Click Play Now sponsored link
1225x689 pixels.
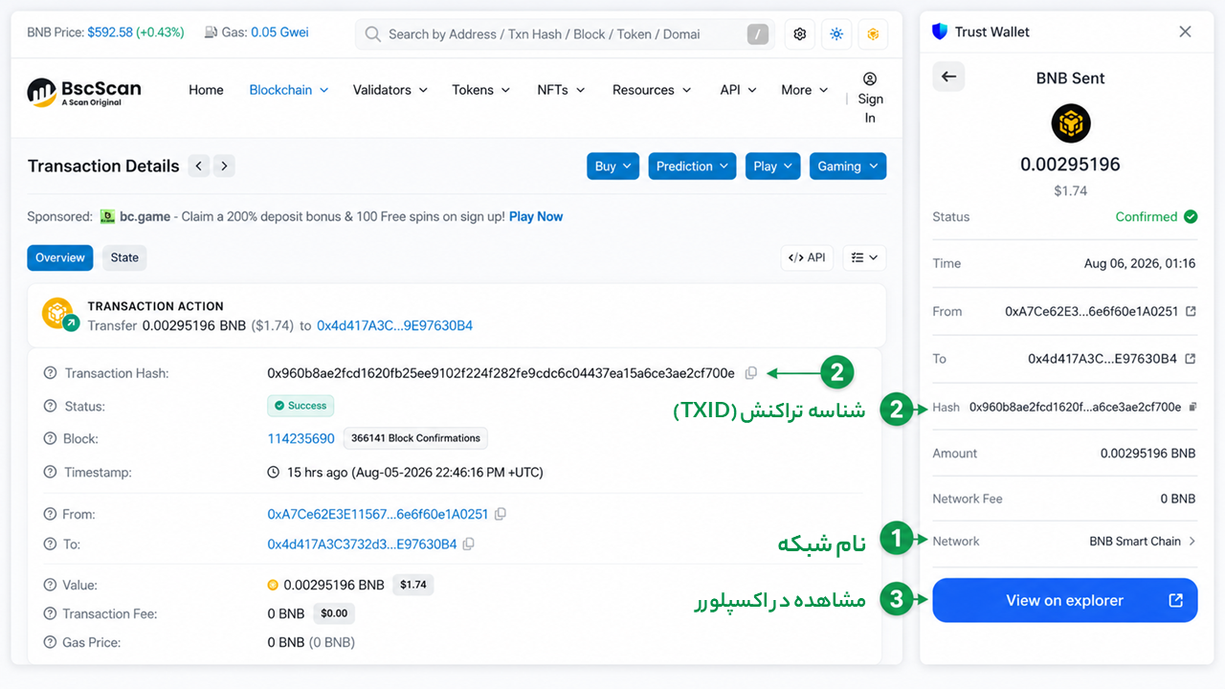pyautogui.click(x=536, y=216)
